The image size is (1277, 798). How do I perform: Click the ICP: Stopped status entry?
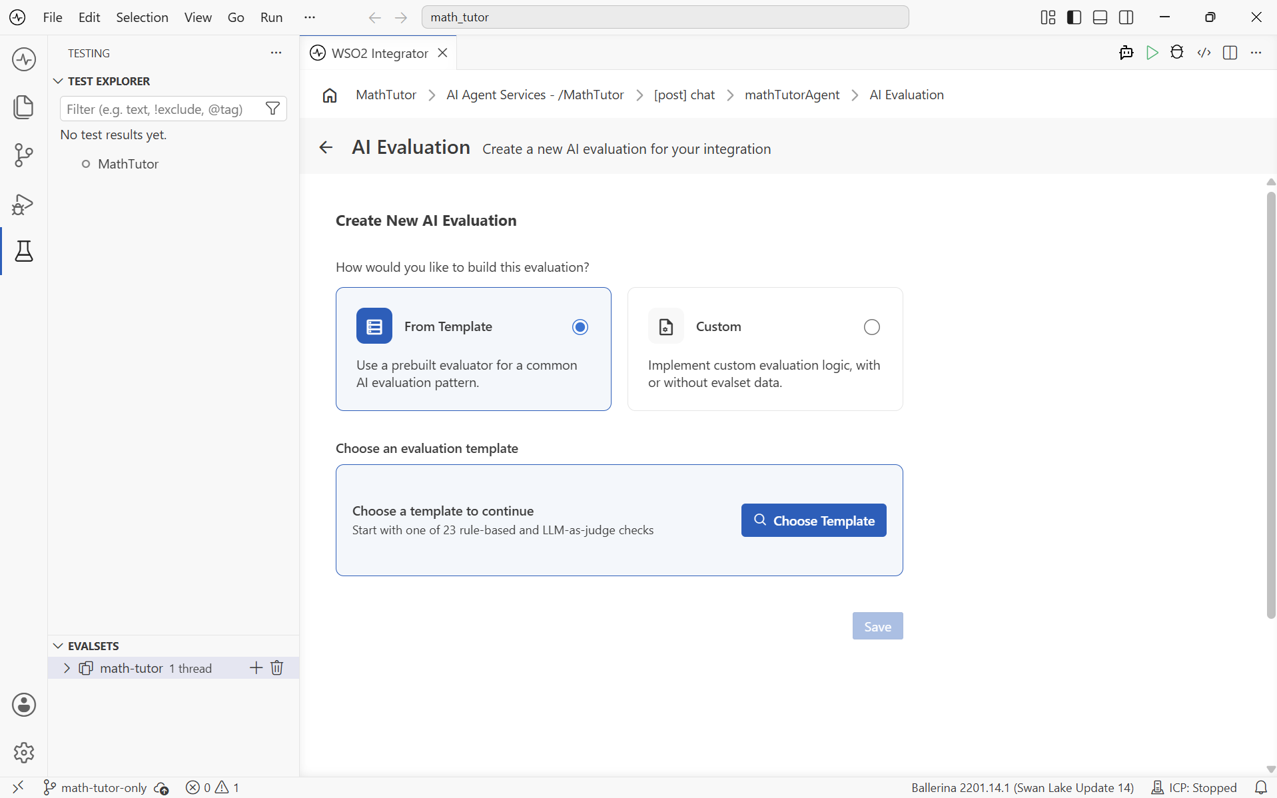(x=1194, y=787)
